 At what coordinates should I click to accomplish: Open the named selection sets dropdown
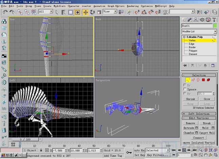point(193,12)
